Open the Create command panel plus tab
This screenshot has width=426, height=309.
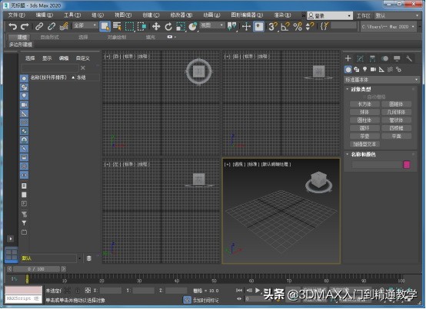[348, 58]
